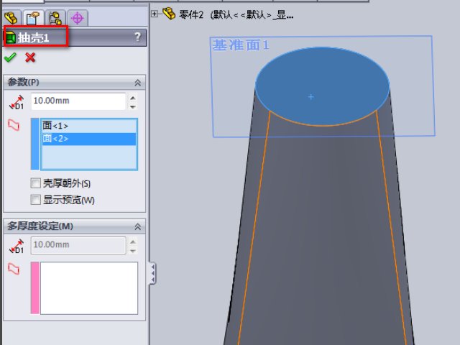
Task: Click the pink multi-thickness faces selection bar
Action: click(34, 287)
